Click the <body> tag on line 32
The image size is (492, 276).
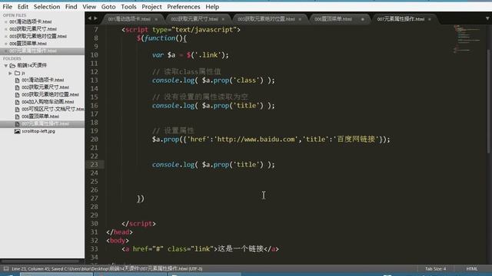(x=118, y=241)
